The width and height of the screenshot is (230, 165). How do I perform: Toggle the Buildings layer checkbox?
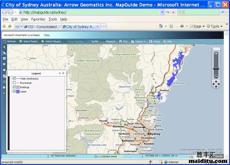(14, 87)
